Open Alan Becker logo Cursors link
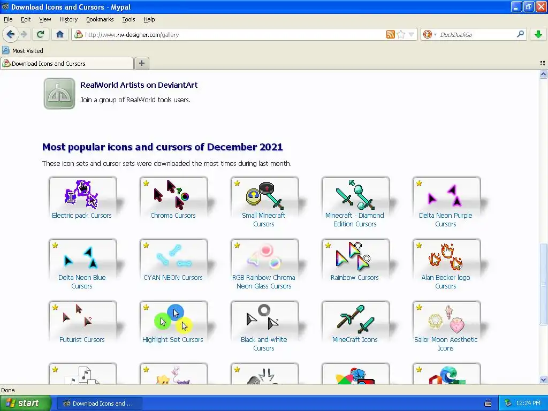Viewport: 548px width, 411px height. click(x=446, y=281)
